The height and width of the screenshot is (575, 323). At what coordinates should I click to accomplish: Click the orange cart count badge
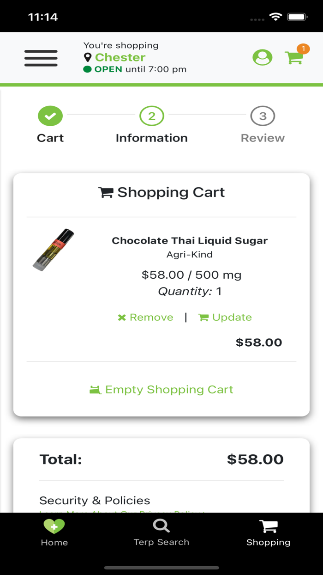303,49
